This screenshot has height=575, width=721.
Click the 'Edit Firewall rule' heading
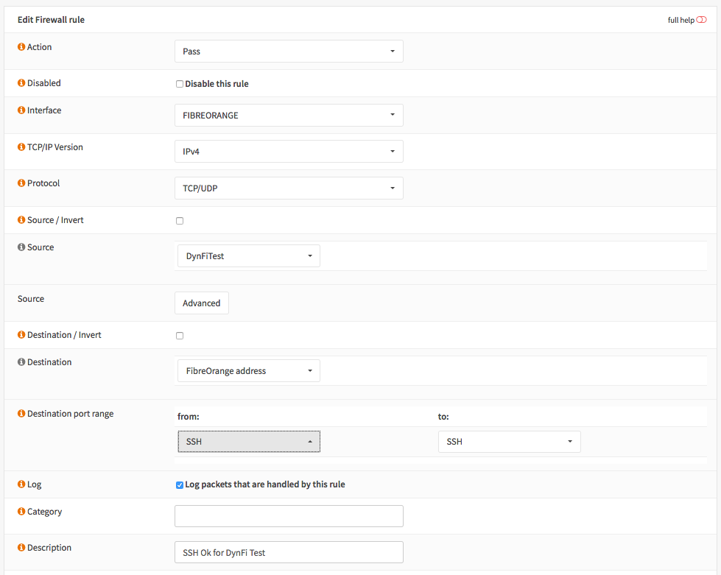tap(51, 20)
